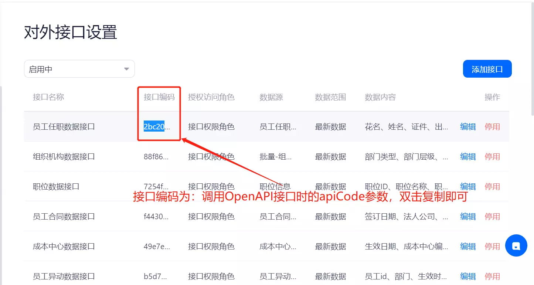Click 停用 for 职位数据接口

(x=492, y=187)
